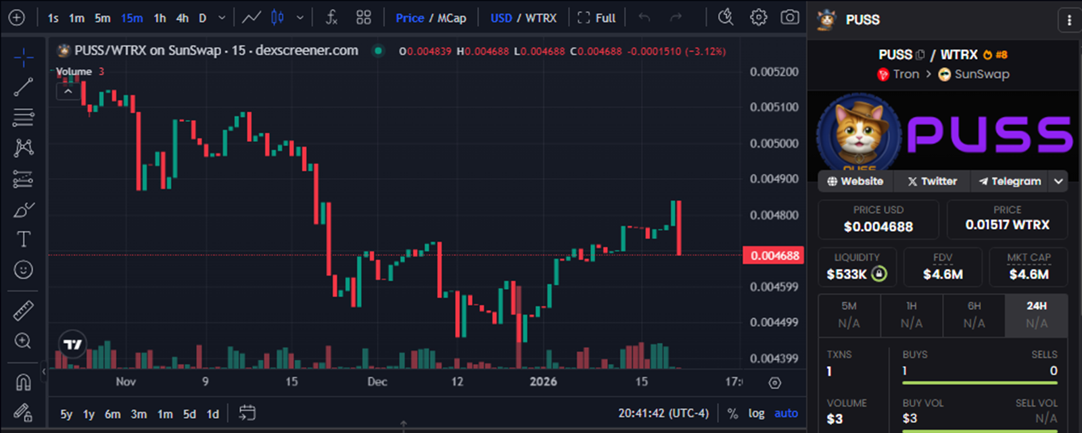Open the timezone 20:41:42 (UTC-4) selector
The image size is (1082, 433).
pyautogui.click(x=663, y=413)
